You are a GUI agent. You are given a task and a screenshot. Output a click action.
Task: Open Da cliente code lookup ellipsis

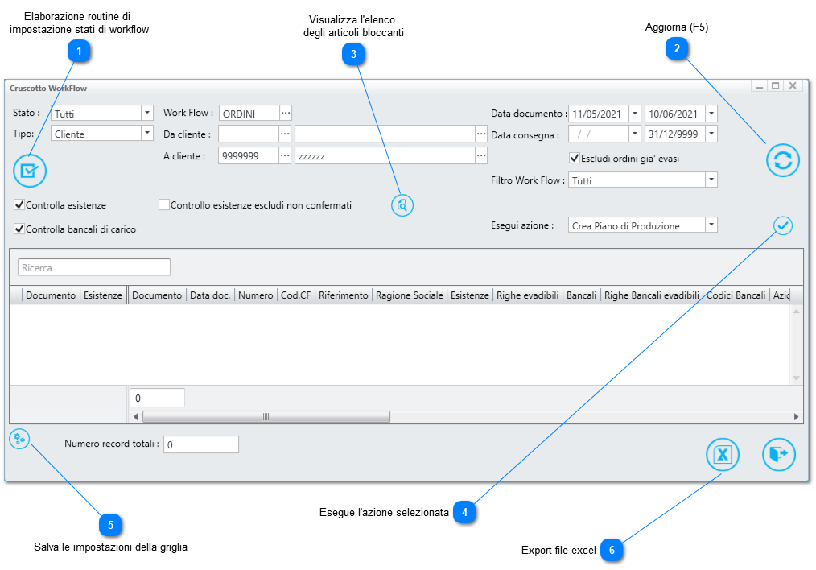285,134
